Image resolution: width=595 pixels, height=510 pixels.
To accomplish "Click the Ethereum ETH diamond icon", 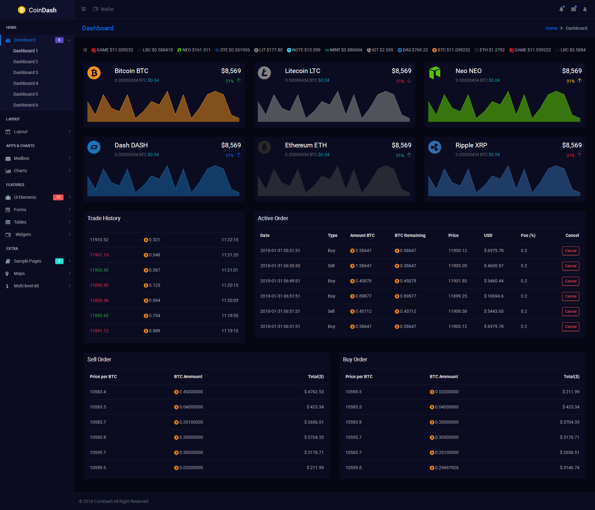I will 264,147.
